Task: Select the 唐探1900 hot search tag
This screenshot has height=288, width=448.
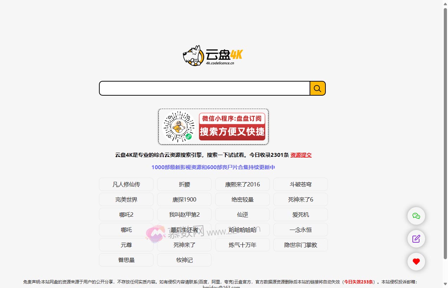Action: [184, 199]
